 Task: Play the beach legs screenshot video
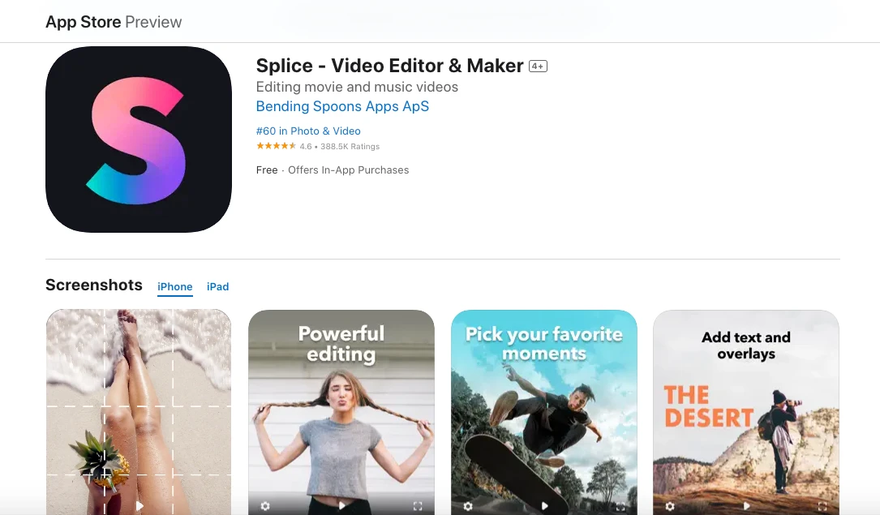(x=140, y=506)
